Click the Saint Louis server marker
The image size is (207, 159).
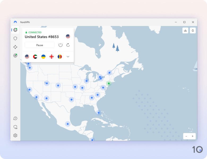(82, 88)
